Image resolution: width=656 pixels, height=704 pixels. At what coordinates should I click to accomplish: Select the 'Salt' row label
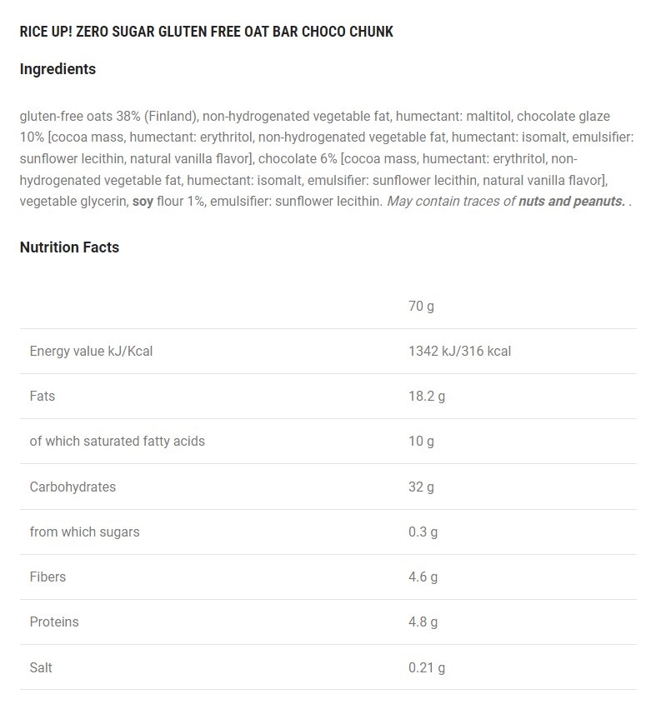click(x=41, y=667)
